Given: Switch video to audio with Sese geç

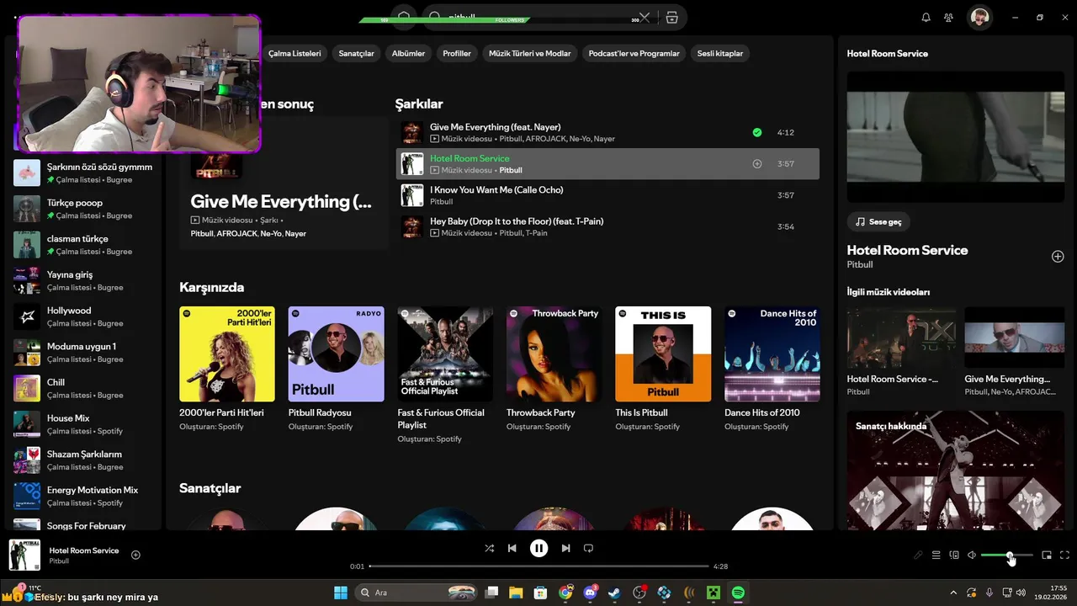Looking at the screenshot, I should [878, 222].
